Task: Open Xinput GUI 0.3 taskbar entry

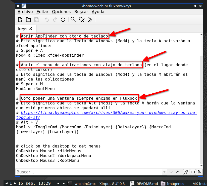Action: [x=112, y=184]
